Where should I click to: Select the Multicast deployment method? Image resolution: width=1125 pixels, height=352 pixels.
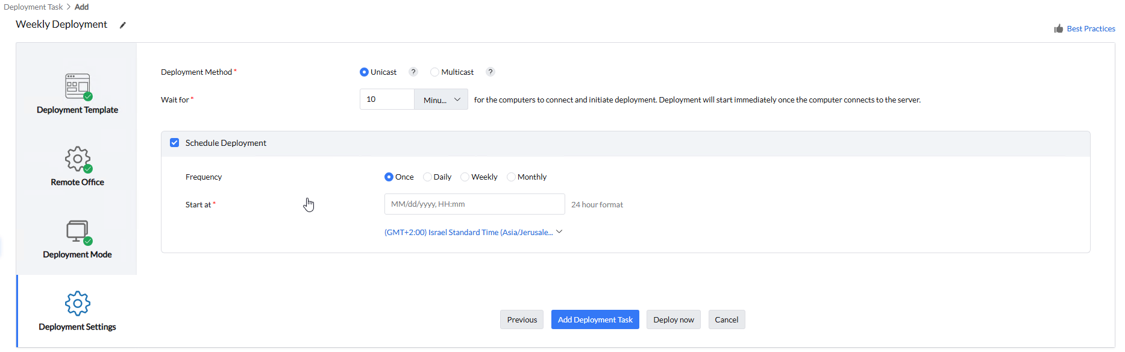pyautogui.click(x=434, y=72)
